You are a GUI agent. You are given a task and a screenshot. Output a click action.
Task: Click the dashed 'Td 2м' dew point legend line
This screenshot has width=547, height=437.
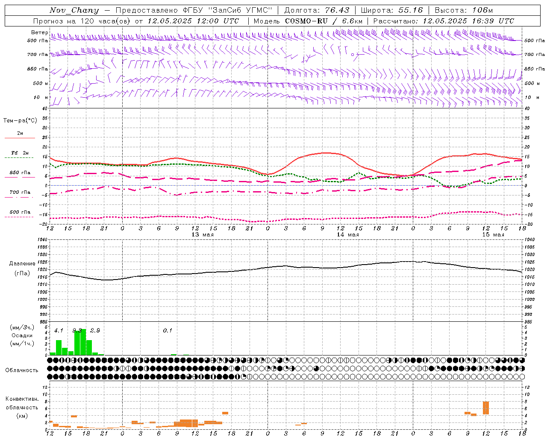[x=19, y=158]
